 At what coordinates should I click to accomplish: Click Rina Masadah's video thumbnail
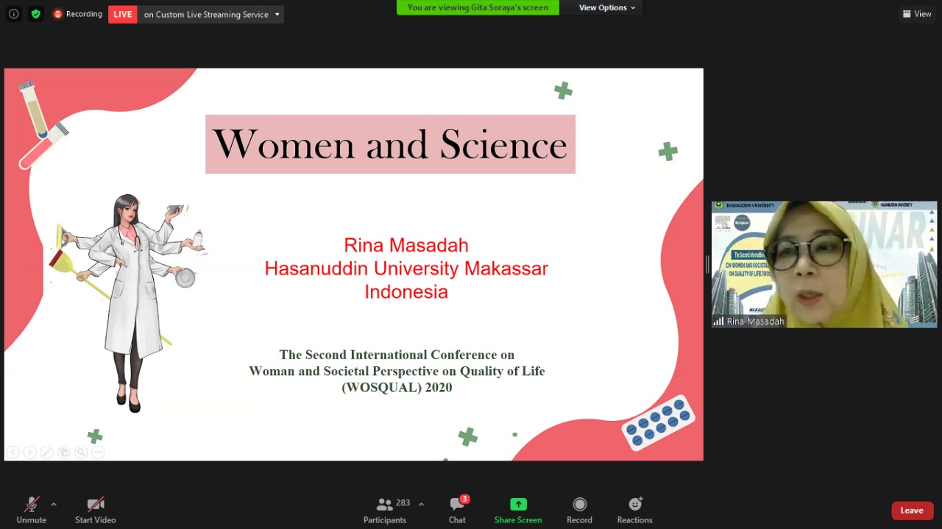[x=824, y=264]
